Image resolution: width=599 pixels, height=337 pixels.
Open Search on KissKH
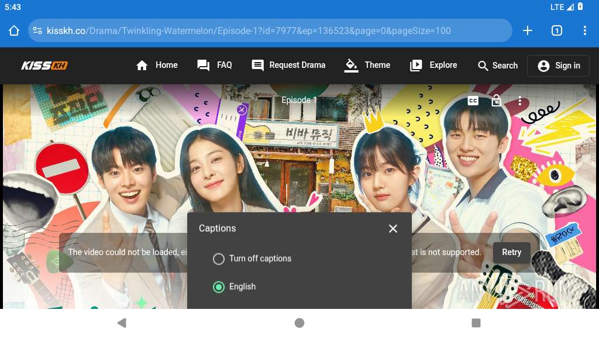[x=498, y=66]
